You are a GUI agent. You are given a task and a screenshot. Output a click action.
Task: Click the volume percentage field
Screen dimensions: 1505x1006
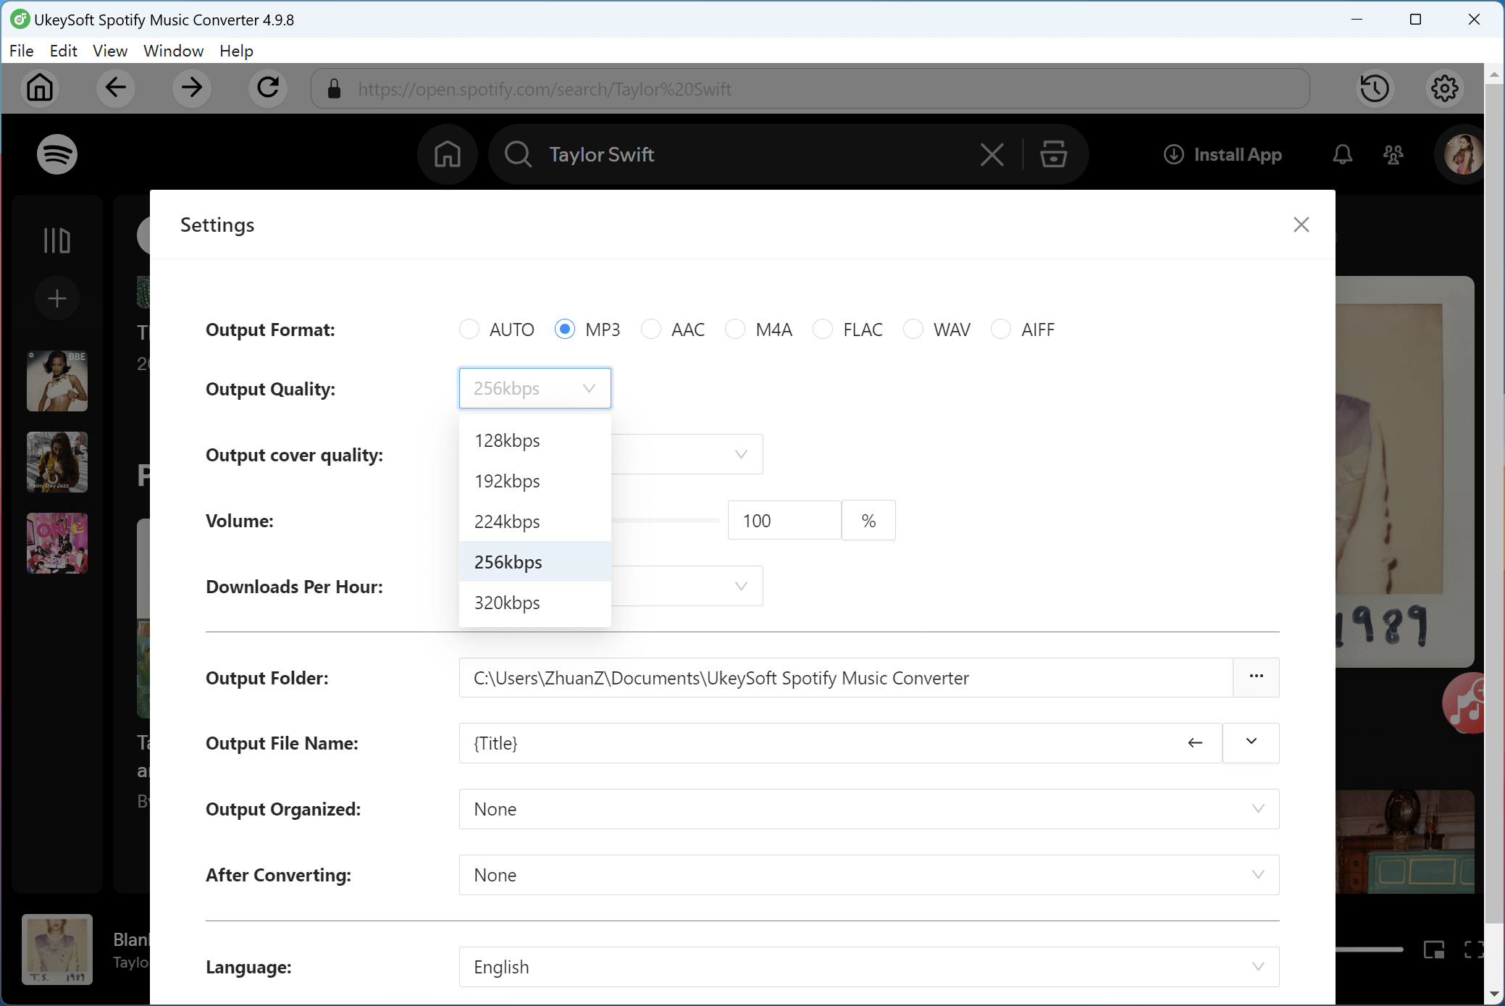(784, 521)
